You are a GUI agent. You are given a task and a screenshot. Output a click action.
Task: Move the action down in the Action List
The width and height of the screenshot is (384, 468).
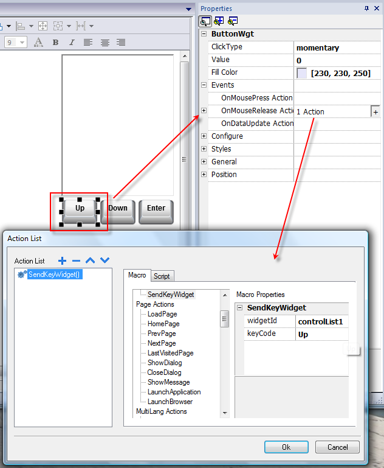click(x=105, y=260)
